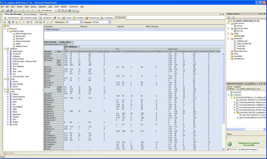267x159 pixels.
Task: Open the Language dropdown
Action: 109,22
